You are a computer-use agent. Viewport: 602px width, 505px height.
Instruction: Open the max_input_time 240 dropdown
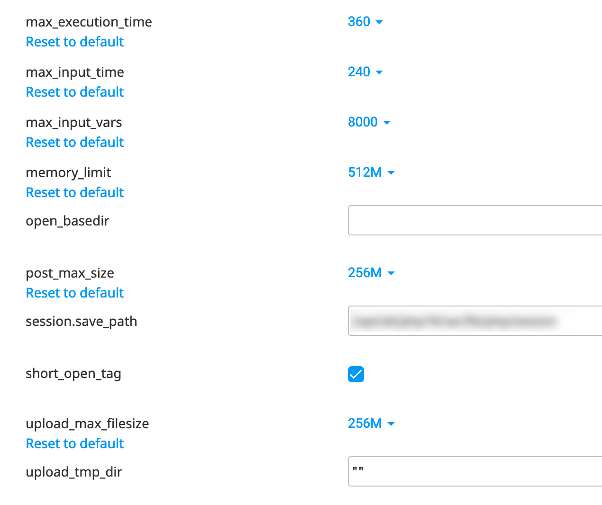click(x=365, y=72)
